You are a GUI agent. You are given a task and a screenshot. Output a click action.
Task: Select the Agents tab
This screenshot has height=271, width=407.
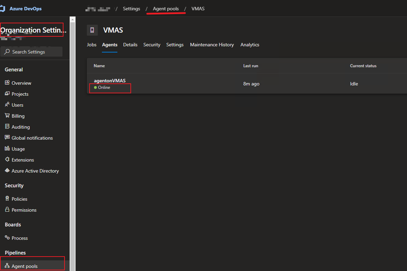point(109,45)
